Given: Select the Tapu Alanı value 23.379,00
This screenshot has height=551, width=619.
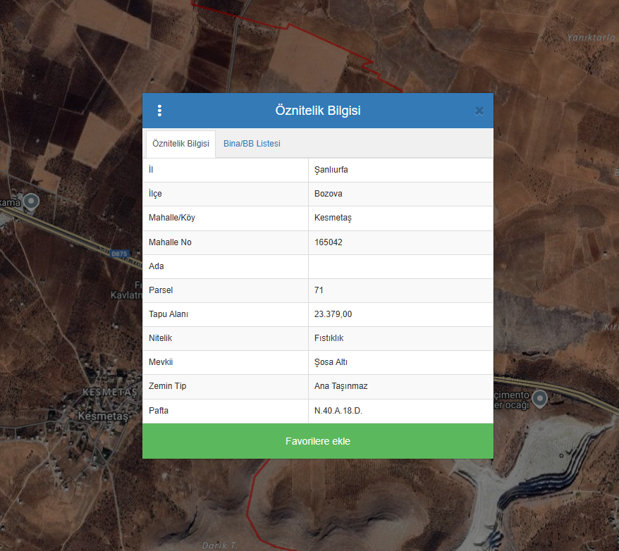Looking at the screenshot, I should tap(333, 314).
